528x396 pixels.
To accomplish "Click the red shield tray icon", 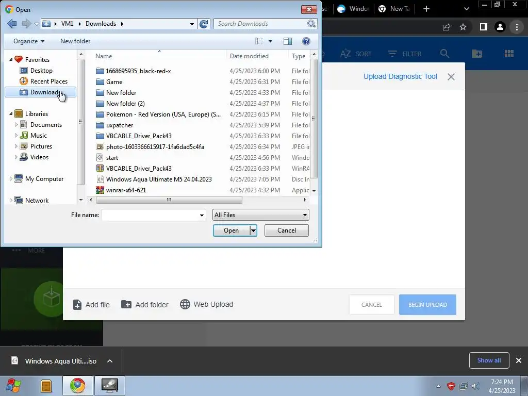I will 451,386.
